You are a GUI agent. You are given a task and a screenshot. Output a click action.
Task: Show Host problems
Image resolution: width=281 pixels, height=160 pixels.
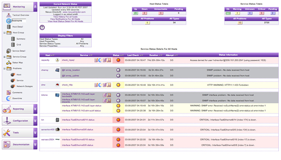click(x=19, y=75)
